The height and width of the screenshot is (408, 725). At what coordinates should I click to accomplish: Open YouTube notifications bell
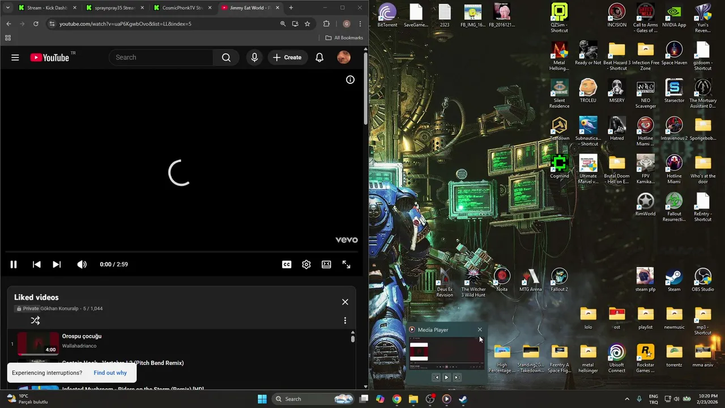point(319,57)
